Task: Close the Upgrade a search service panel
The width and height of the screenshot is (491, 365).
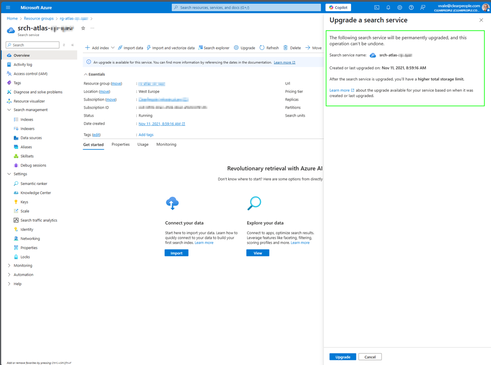Action: pyautogui.click(x=481, y=20)
